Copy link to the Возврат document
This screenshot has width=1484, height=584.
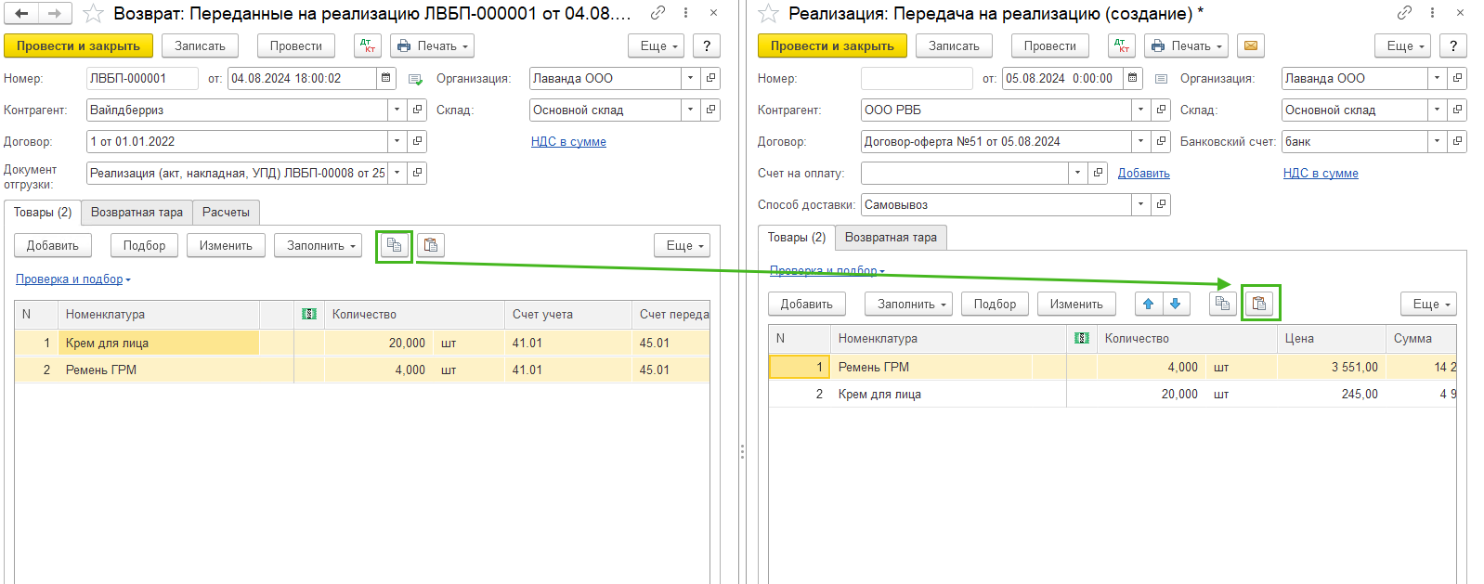coord(657,13)
